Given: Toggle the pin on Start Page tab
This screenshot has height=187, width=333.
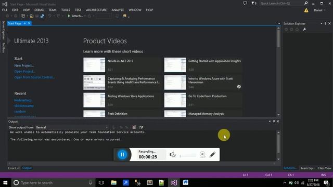Looking at the screenshot, I should tap(24, 23).
